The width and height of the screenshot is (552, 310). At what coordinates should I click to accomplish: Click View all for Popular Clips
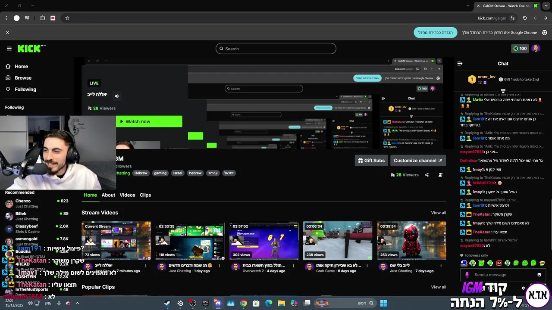[x=439, y=287]
